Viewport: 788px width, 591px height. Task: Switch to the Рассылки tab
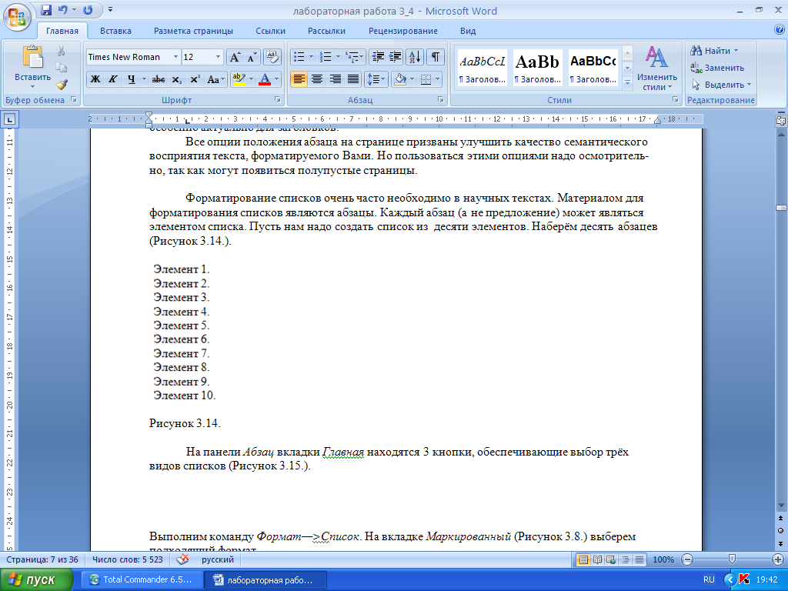[326, 31]
